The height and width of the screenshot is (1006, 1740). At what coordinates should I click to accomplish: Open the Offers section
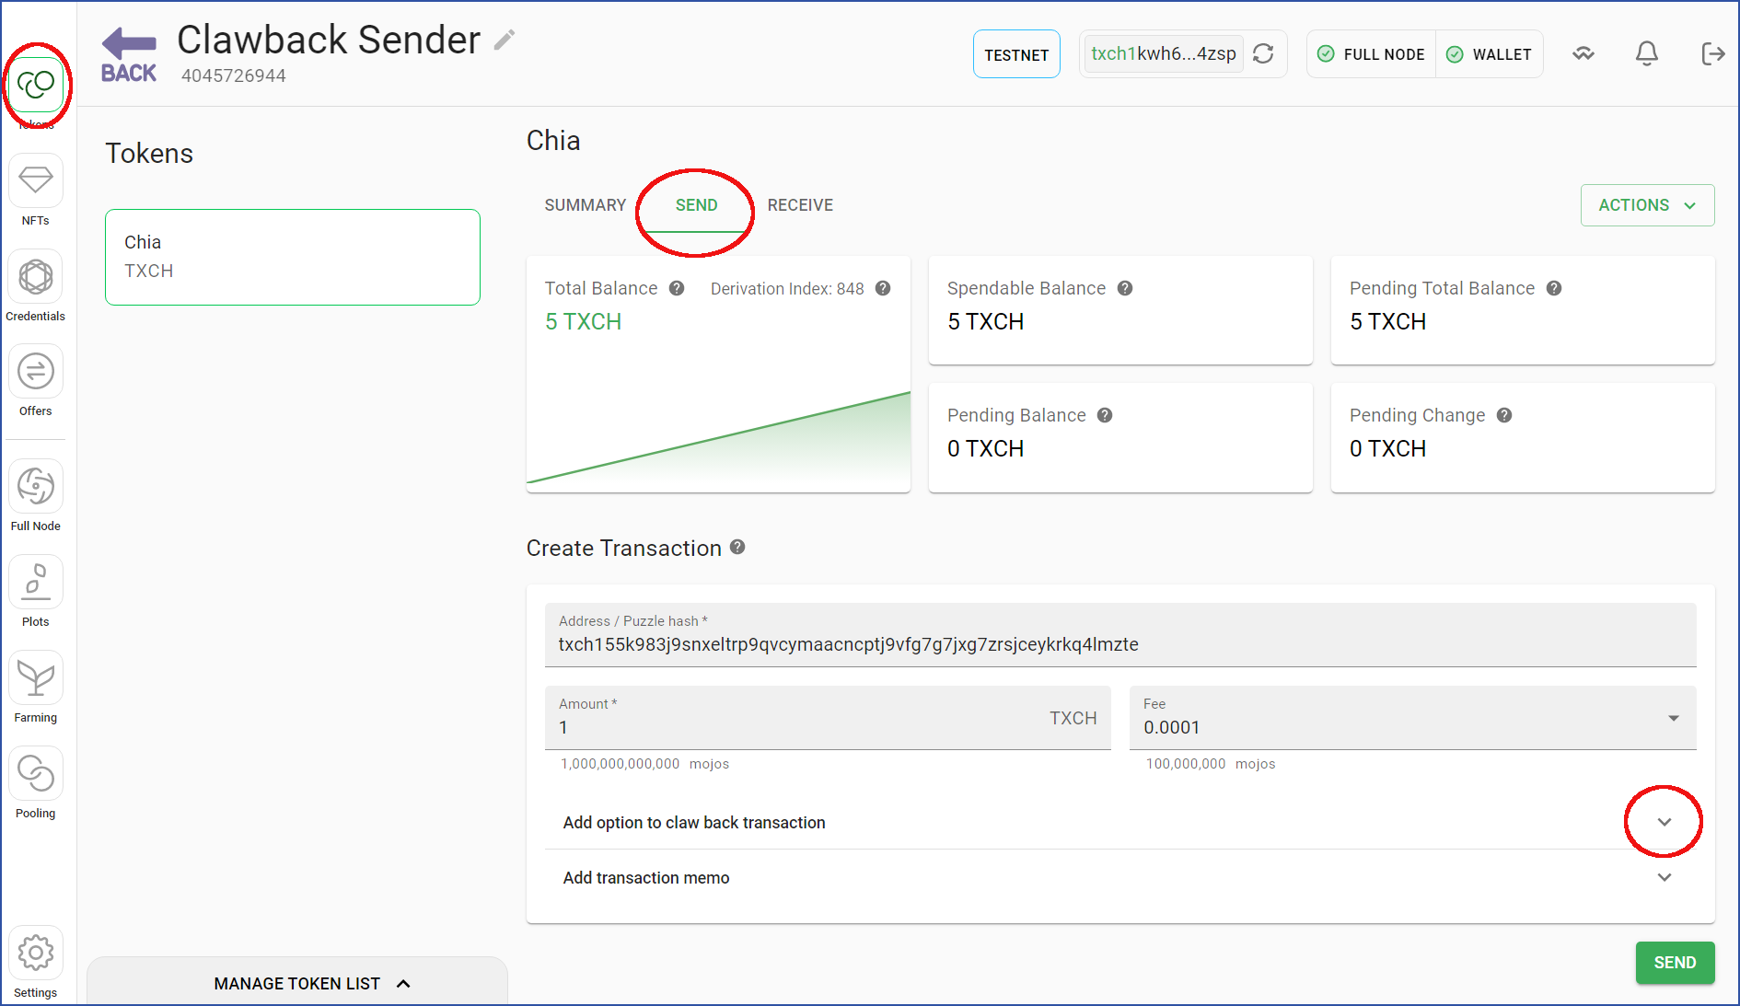36,372
